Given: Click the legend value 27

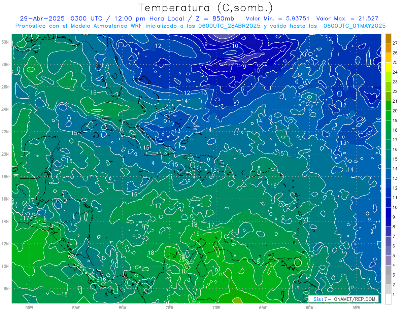Looking at the screenshot, I should (395, 43).
